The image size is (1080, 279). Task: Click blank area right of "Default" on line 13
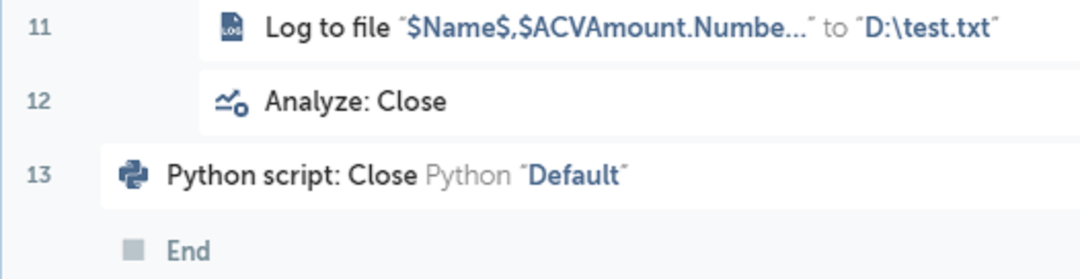(838, 175)
